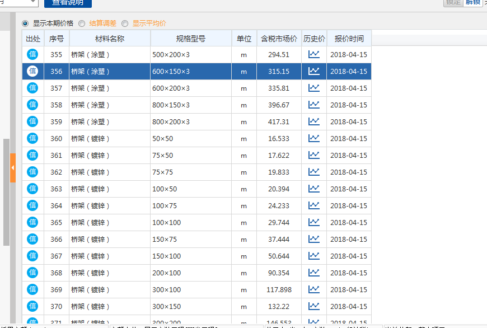Open history price chart for row 355

tap(313, 54)
